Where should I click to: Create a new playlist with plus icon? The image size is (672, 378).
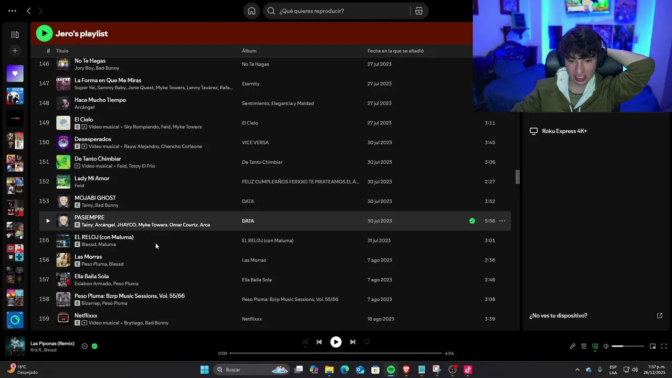click(15, 51)
